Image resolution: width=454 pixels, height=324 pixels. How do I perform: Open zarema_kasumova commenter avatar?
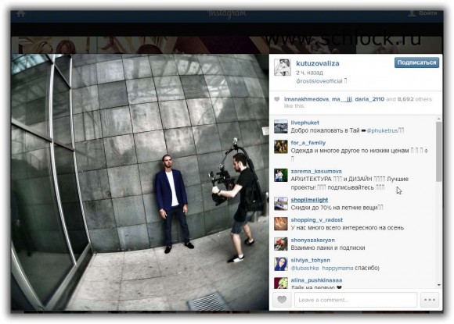281,176
